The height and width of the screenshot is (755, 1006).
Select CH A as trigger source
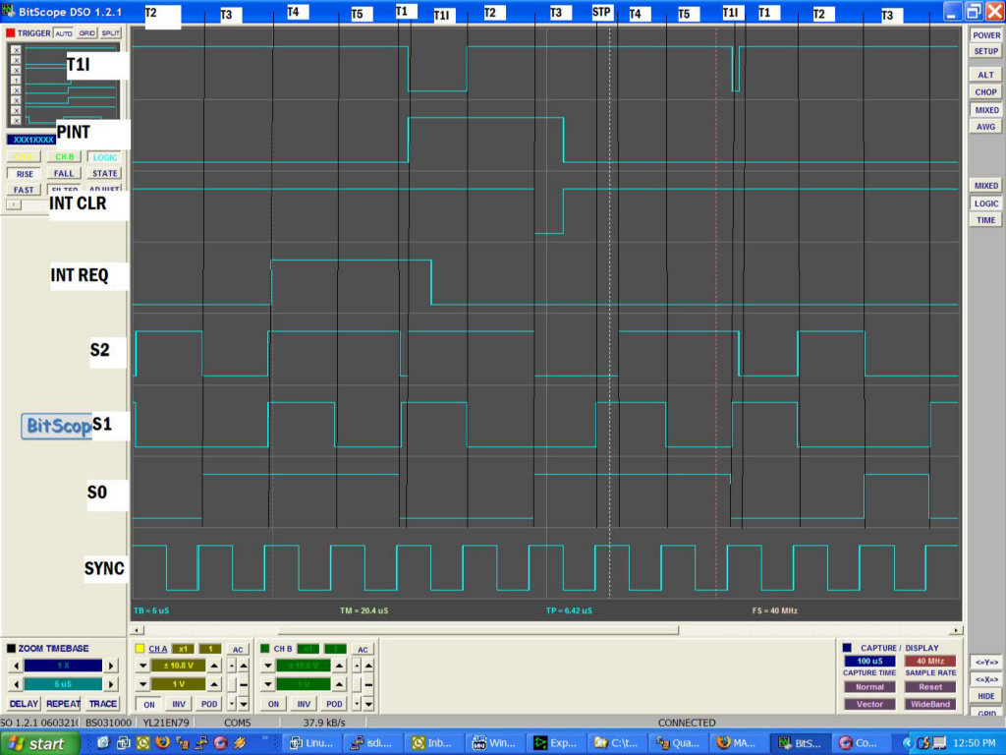24,156
